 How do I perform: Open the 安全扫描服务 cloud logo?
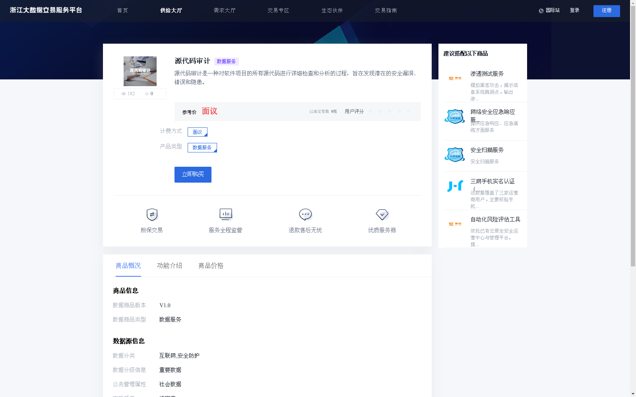(455, 155)
